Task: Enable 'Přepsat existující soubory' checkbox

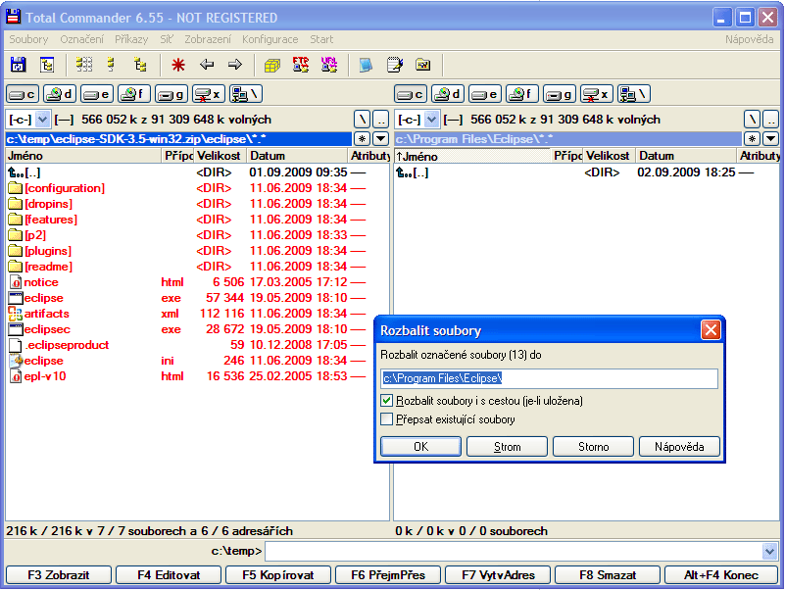Action: (x=386, y=419)
